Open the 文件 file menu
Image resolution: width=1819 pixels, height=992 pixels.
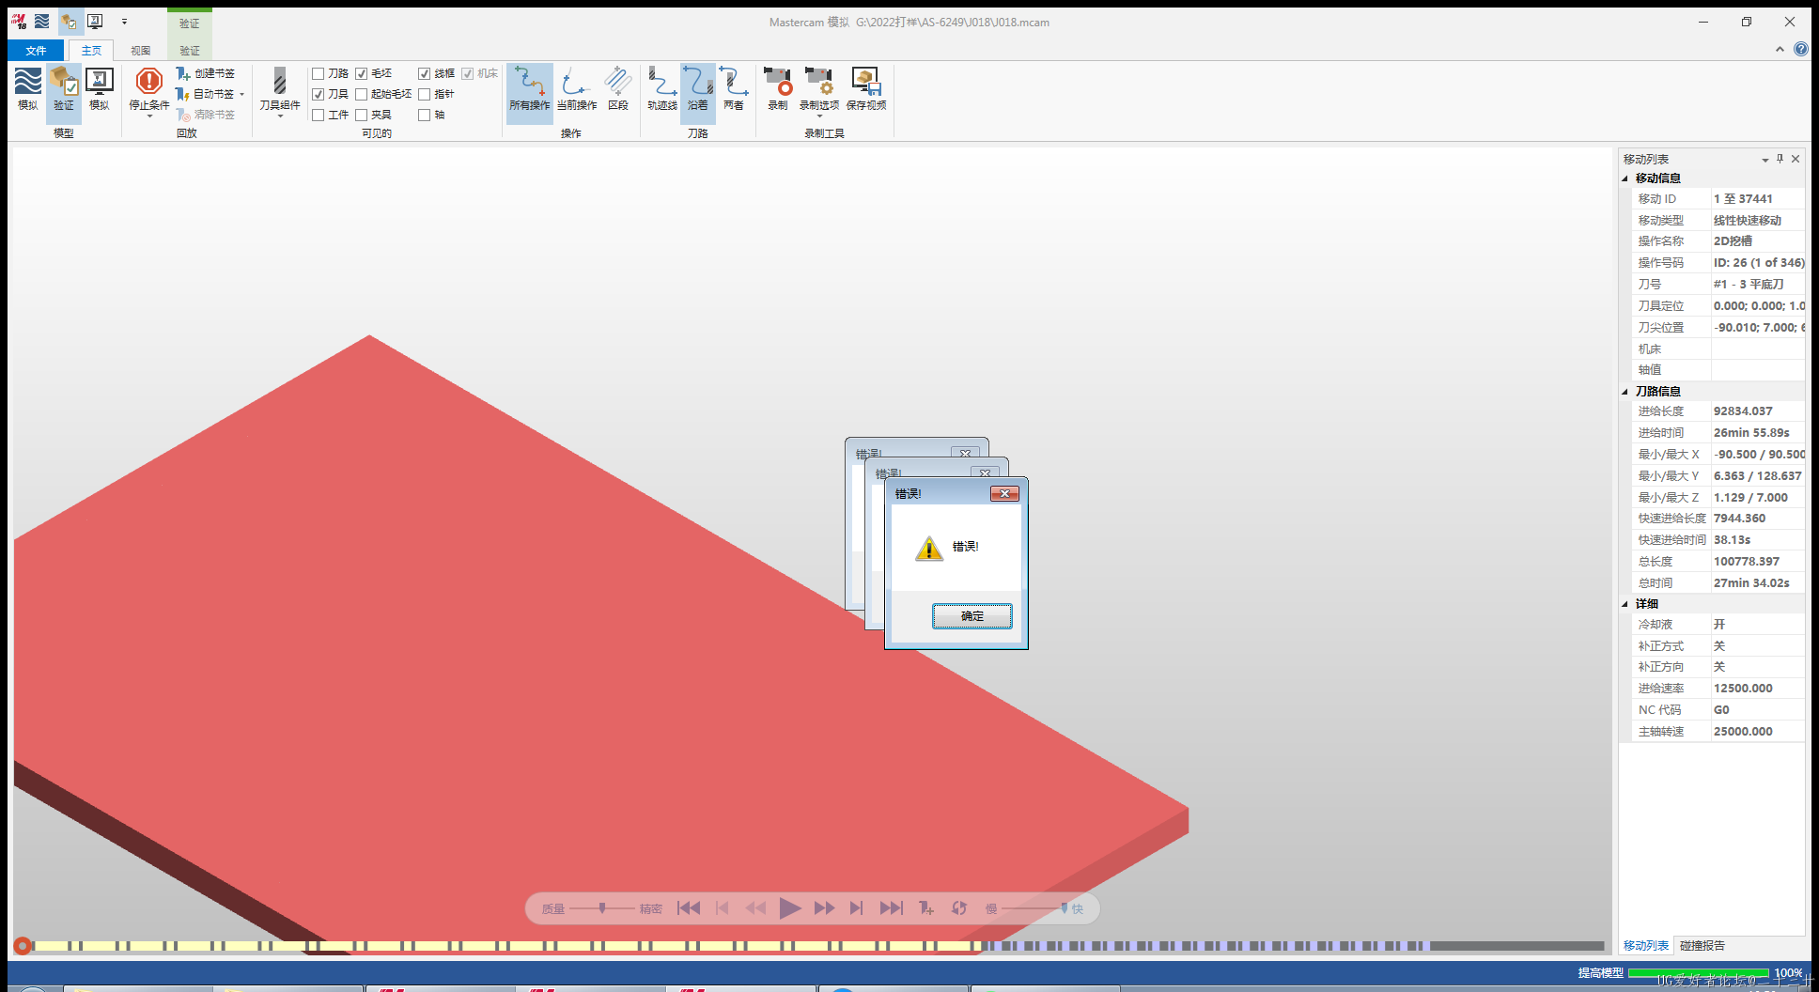(x=37, y=51)
